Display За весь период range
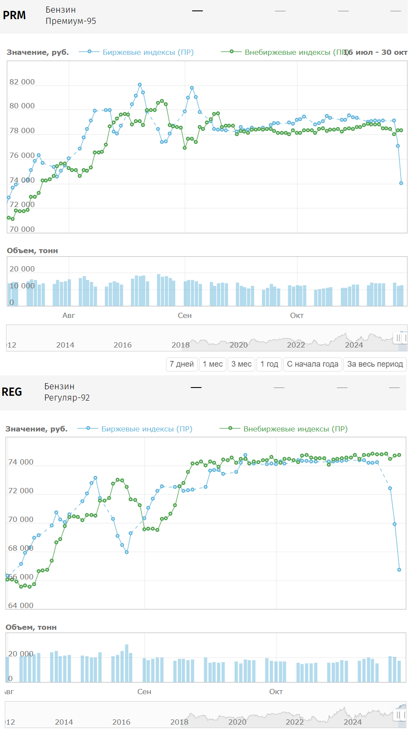 click(x=375, y=364)
